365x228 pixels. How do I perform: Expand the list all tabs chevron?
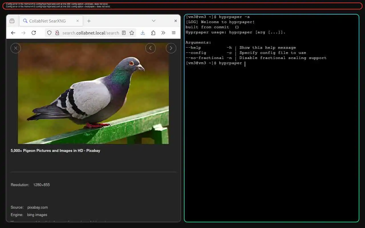pos(154,21)
